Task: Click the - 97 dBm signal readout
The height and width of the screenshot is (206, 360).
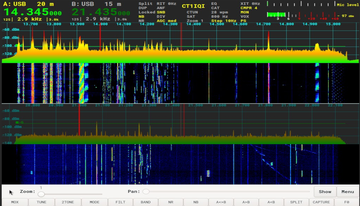Action: click(345, 16)
